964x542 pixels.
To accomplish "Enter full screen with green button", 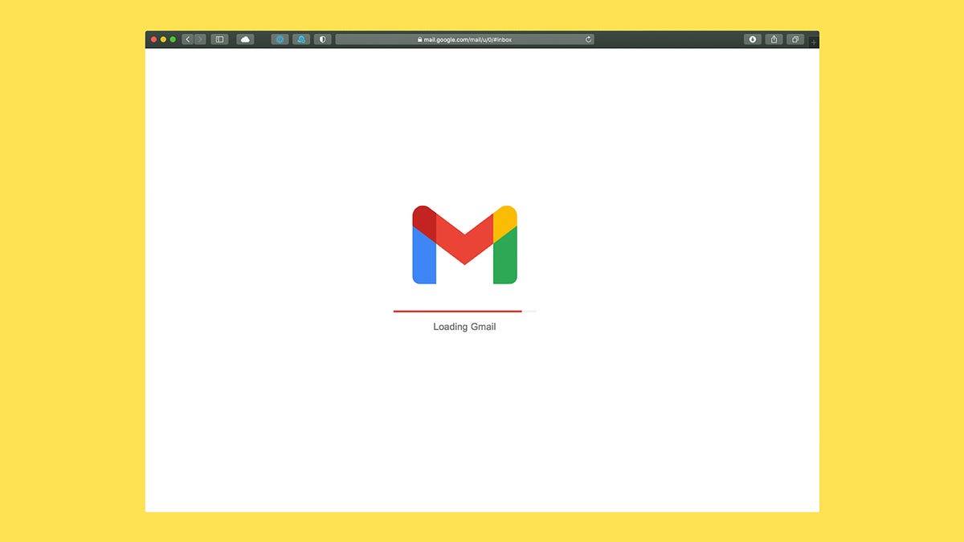I will pyautogui.click(x=173, y=39).
